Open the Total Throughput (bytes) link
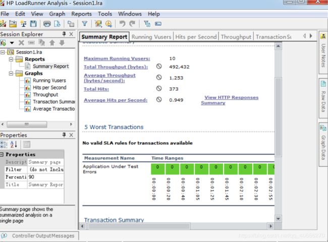Viewport: 328px width, 242px height. (x=116, y=67)
